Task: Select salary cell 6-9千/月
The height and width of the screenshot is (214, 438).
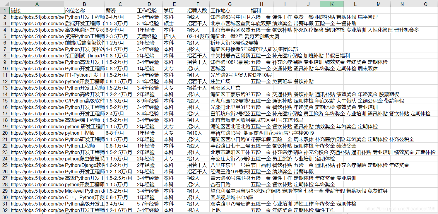Action: [120, 30]
